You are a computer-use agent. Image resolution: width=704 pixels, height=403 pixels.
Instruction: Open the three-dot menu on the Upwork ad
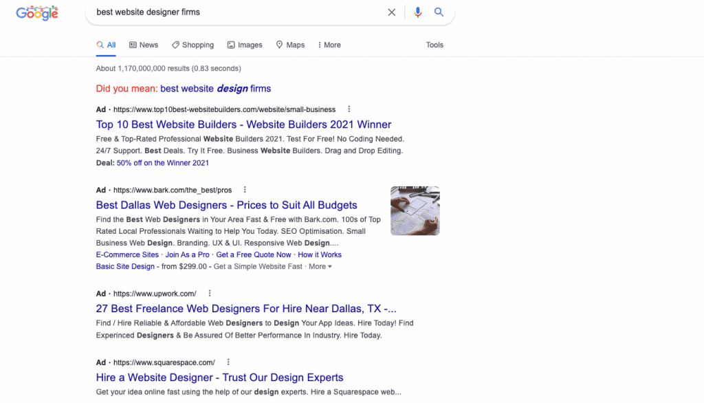[209, 293]
